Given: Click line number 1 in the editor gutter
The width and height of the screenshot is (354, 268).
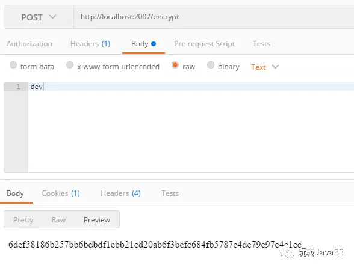Looking at the screenshot, I should click(x=19, y=87).
